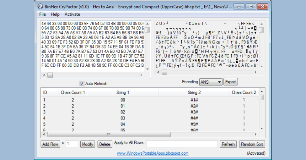Click table horizontal scrollbar thumb
This screenshot has height=160, width=306.
tap(109, 134)
